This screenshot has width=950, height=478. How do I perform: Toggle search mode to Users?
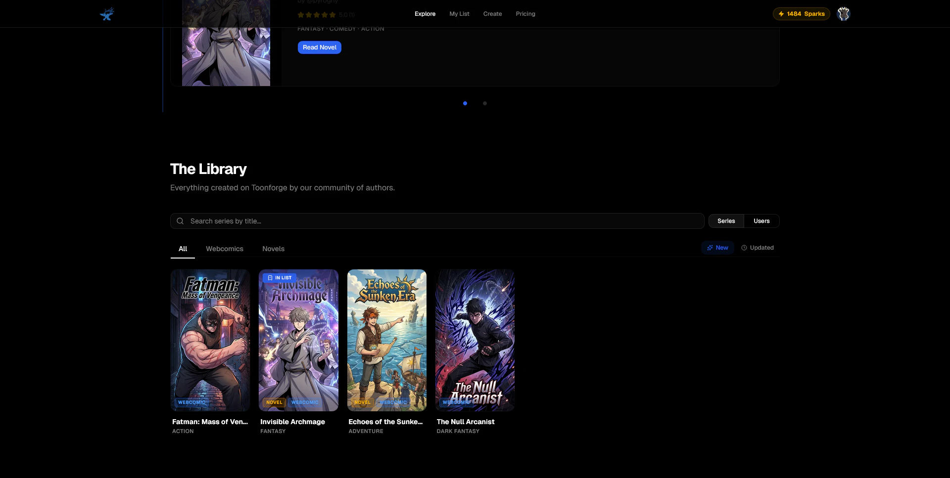coord(761,221)
